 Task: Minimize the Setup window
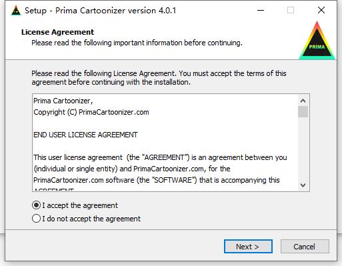[261, 10]
